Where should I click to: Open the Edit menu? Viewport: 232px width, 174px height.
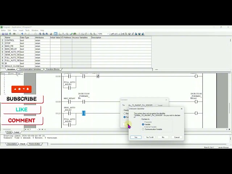point(9,30)
